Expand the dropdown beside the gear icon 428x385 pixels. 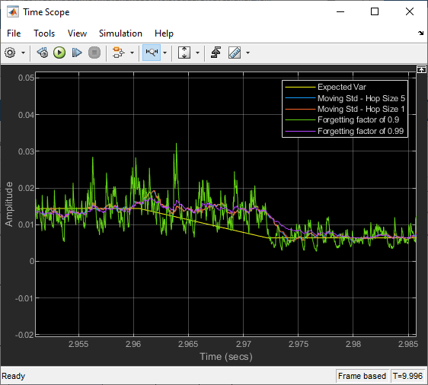[23, 53]
